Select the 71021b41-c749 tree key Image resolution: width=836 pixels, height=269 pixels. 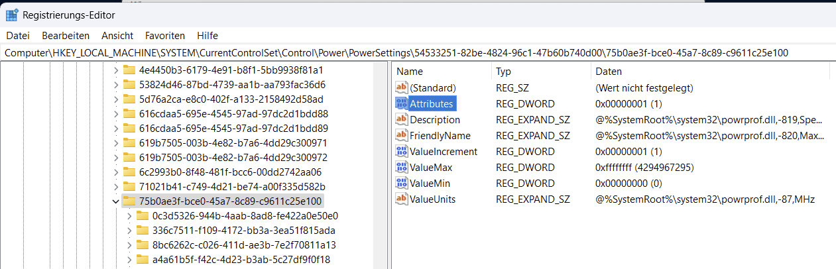(x=232, y=186)
